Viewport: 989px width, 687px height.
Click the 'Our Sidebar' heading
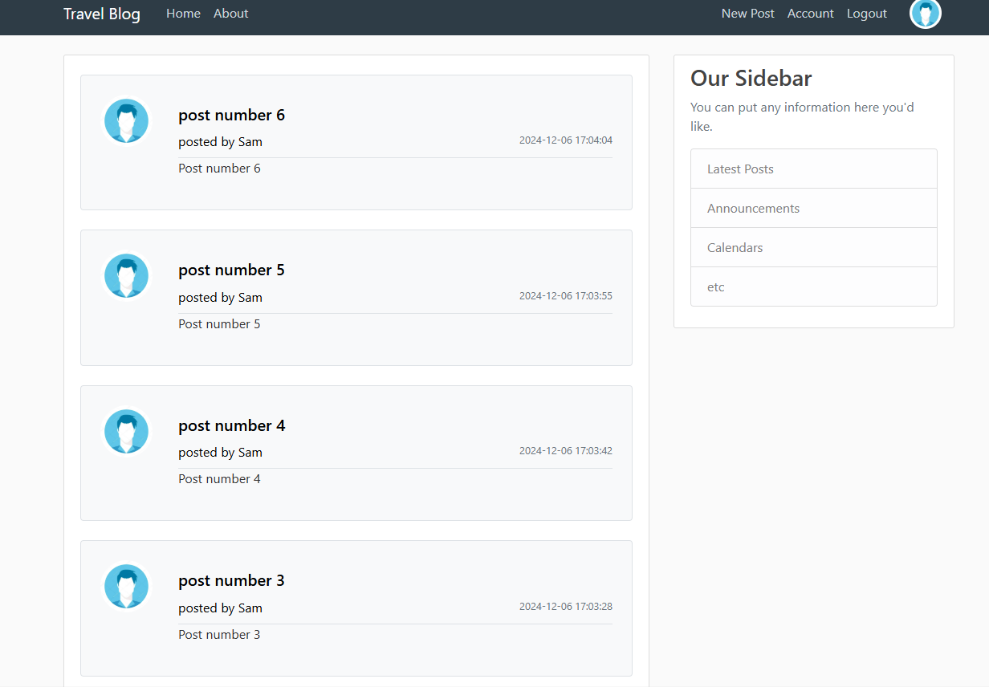coord(751,78)
